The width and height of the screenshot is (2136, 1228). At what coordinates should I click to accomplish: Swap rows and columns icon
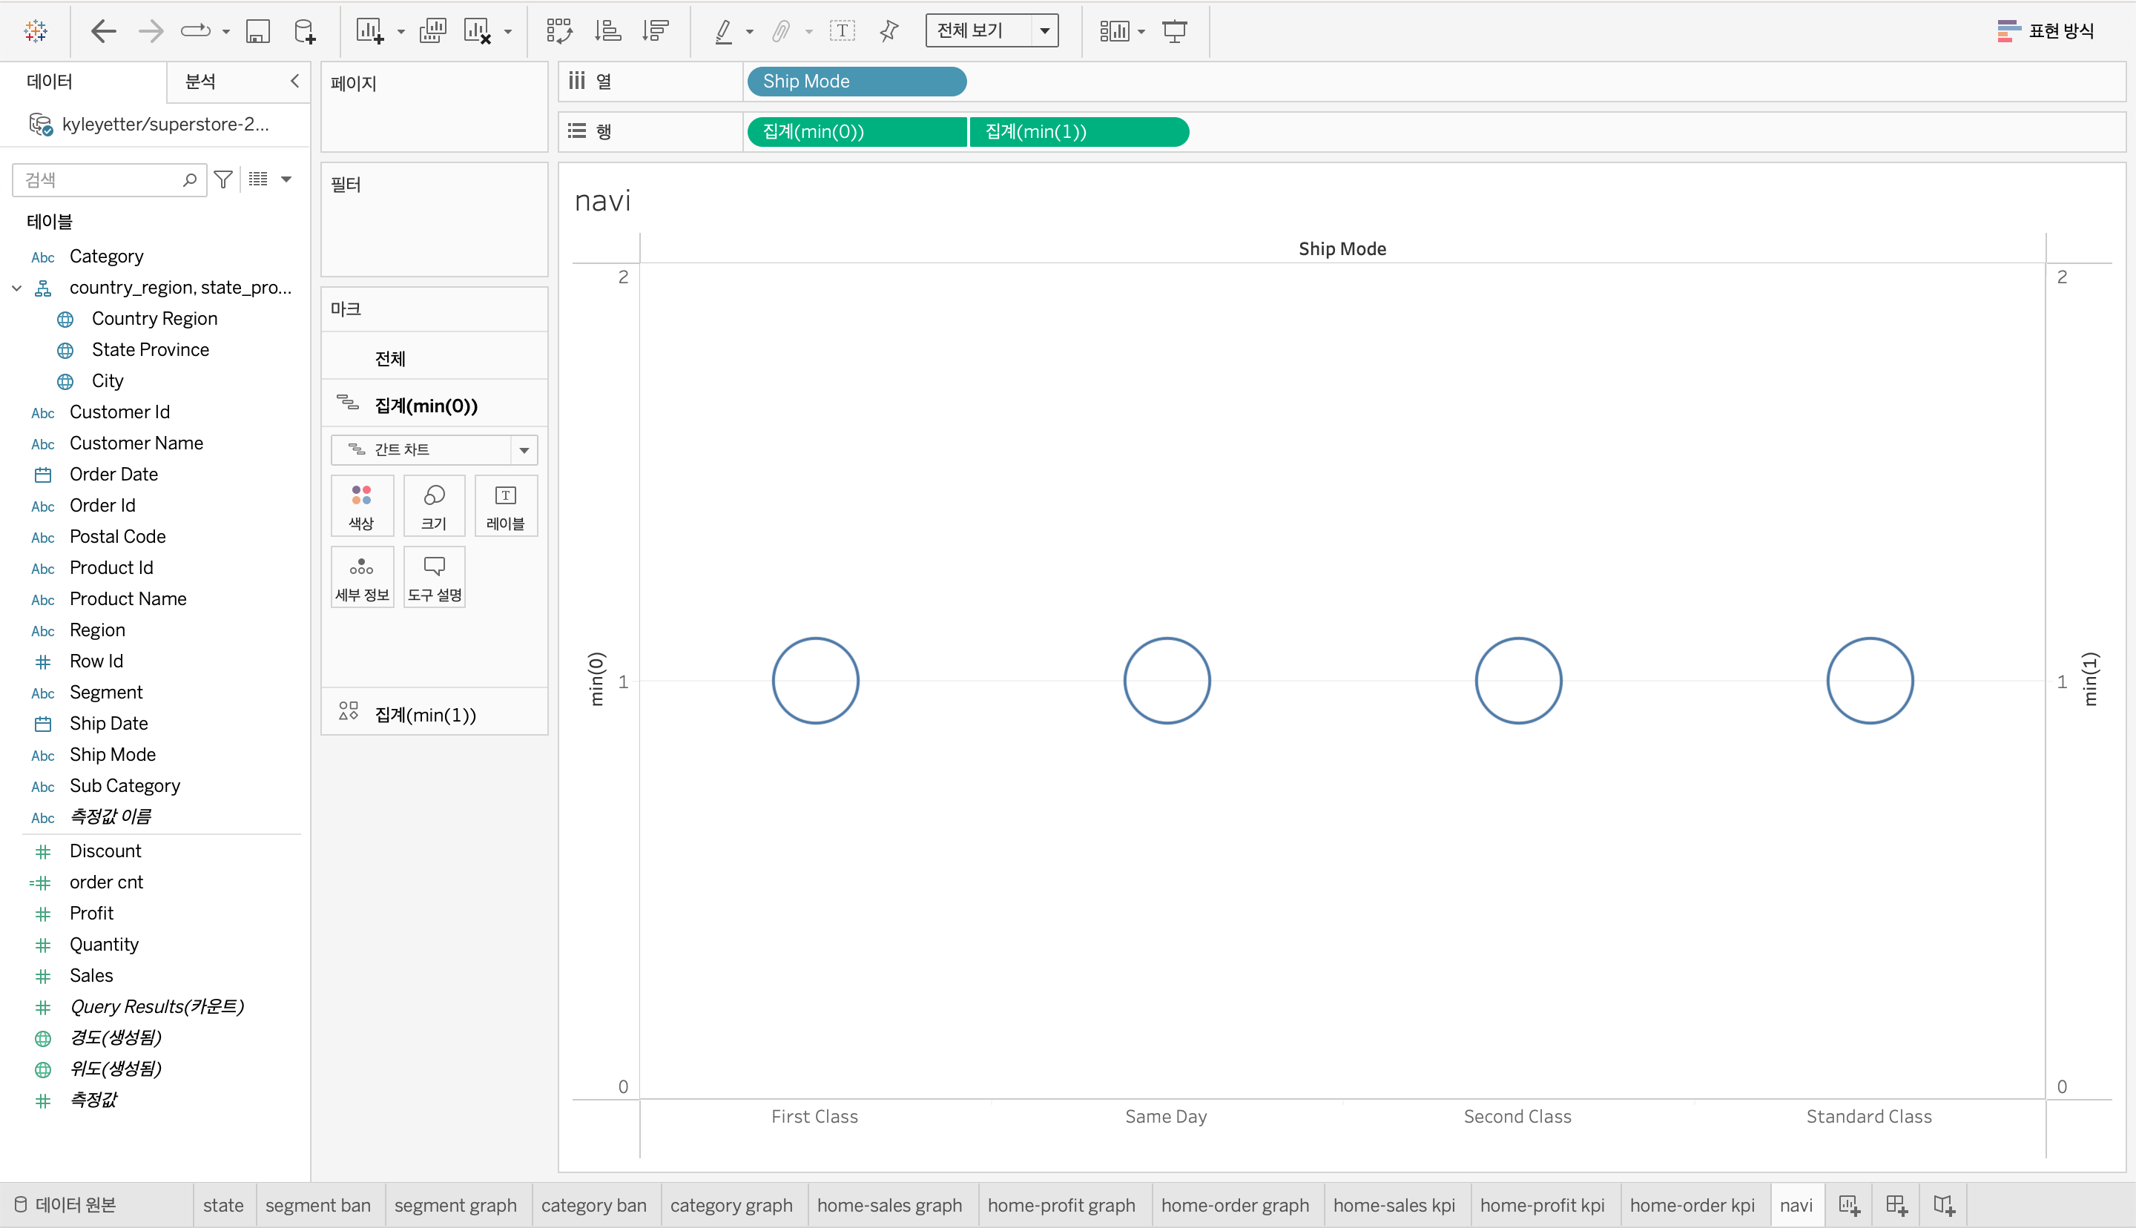coord(558,31)
